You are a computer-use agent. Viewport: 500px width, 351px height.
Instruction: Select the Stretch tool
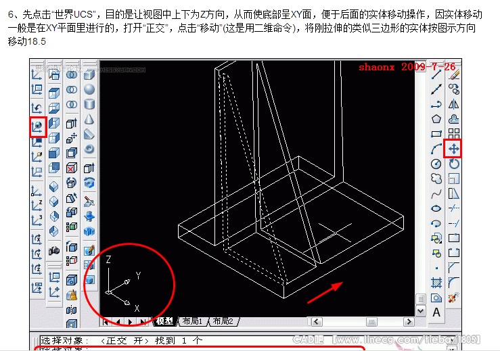point(454,193)
